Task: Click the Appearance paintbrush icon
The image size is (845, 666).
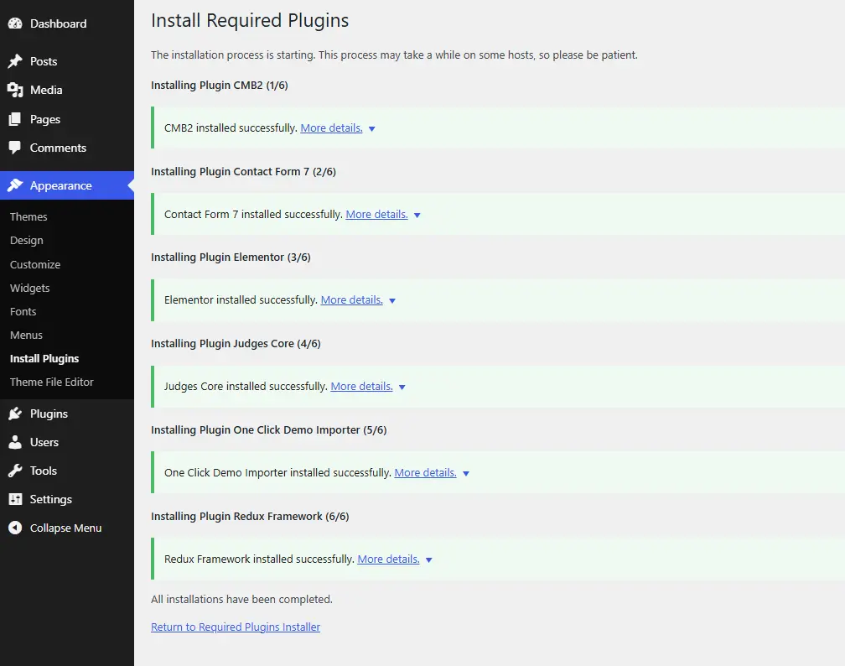Action: coord(15,185)
